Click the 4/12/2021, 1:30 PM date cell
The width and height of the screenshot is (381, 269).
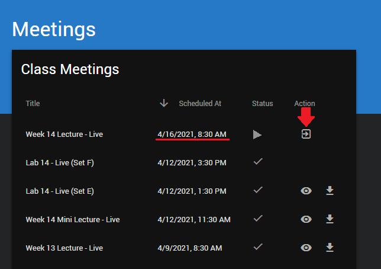[192, 191]
